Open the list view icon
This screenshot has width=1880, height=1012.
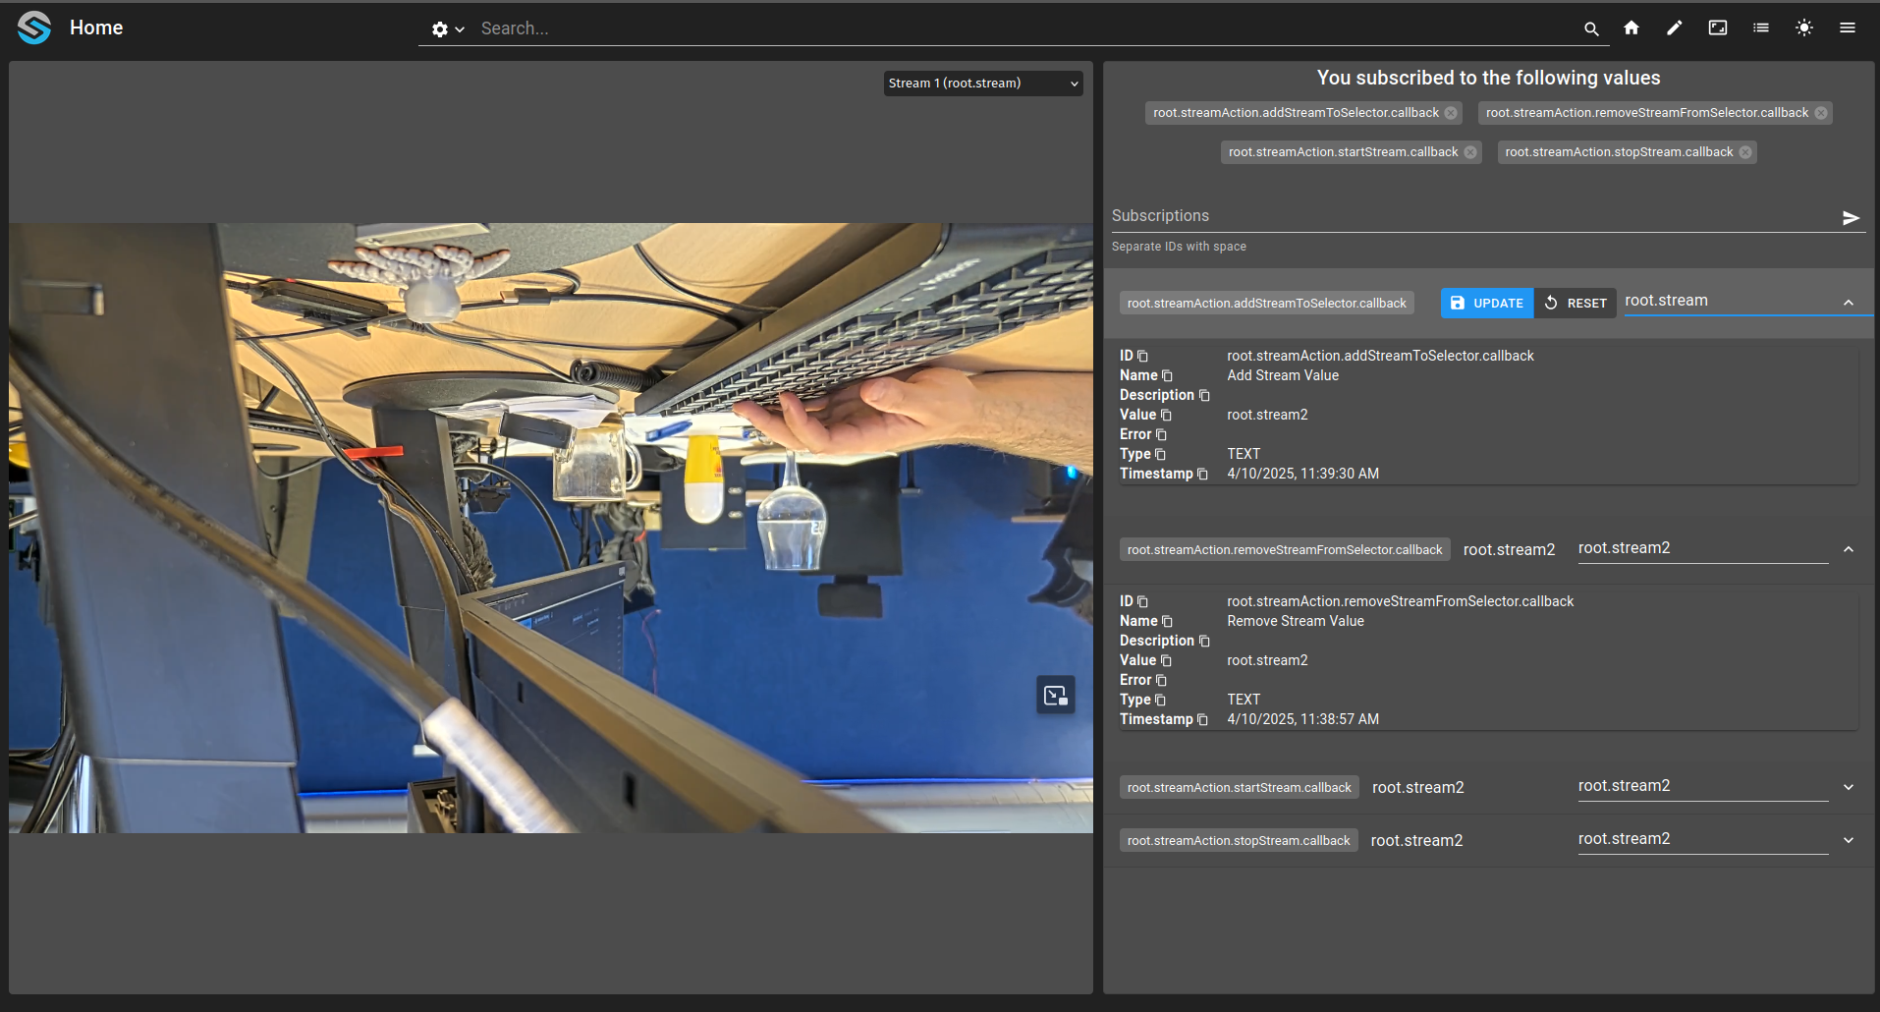(x=1761, y=28)
